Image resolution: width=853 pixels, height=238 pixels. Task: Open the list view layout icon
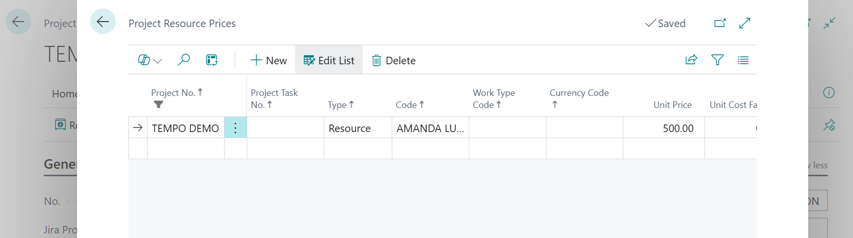point(743,60)
